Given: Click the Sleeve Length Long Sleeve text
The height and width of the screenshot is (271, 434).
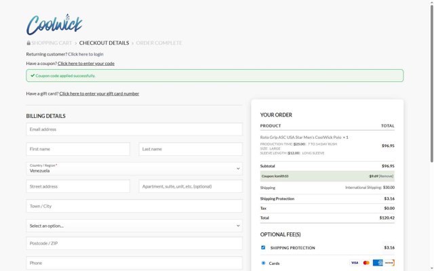Looking at the screenshot, I should 292,153.
